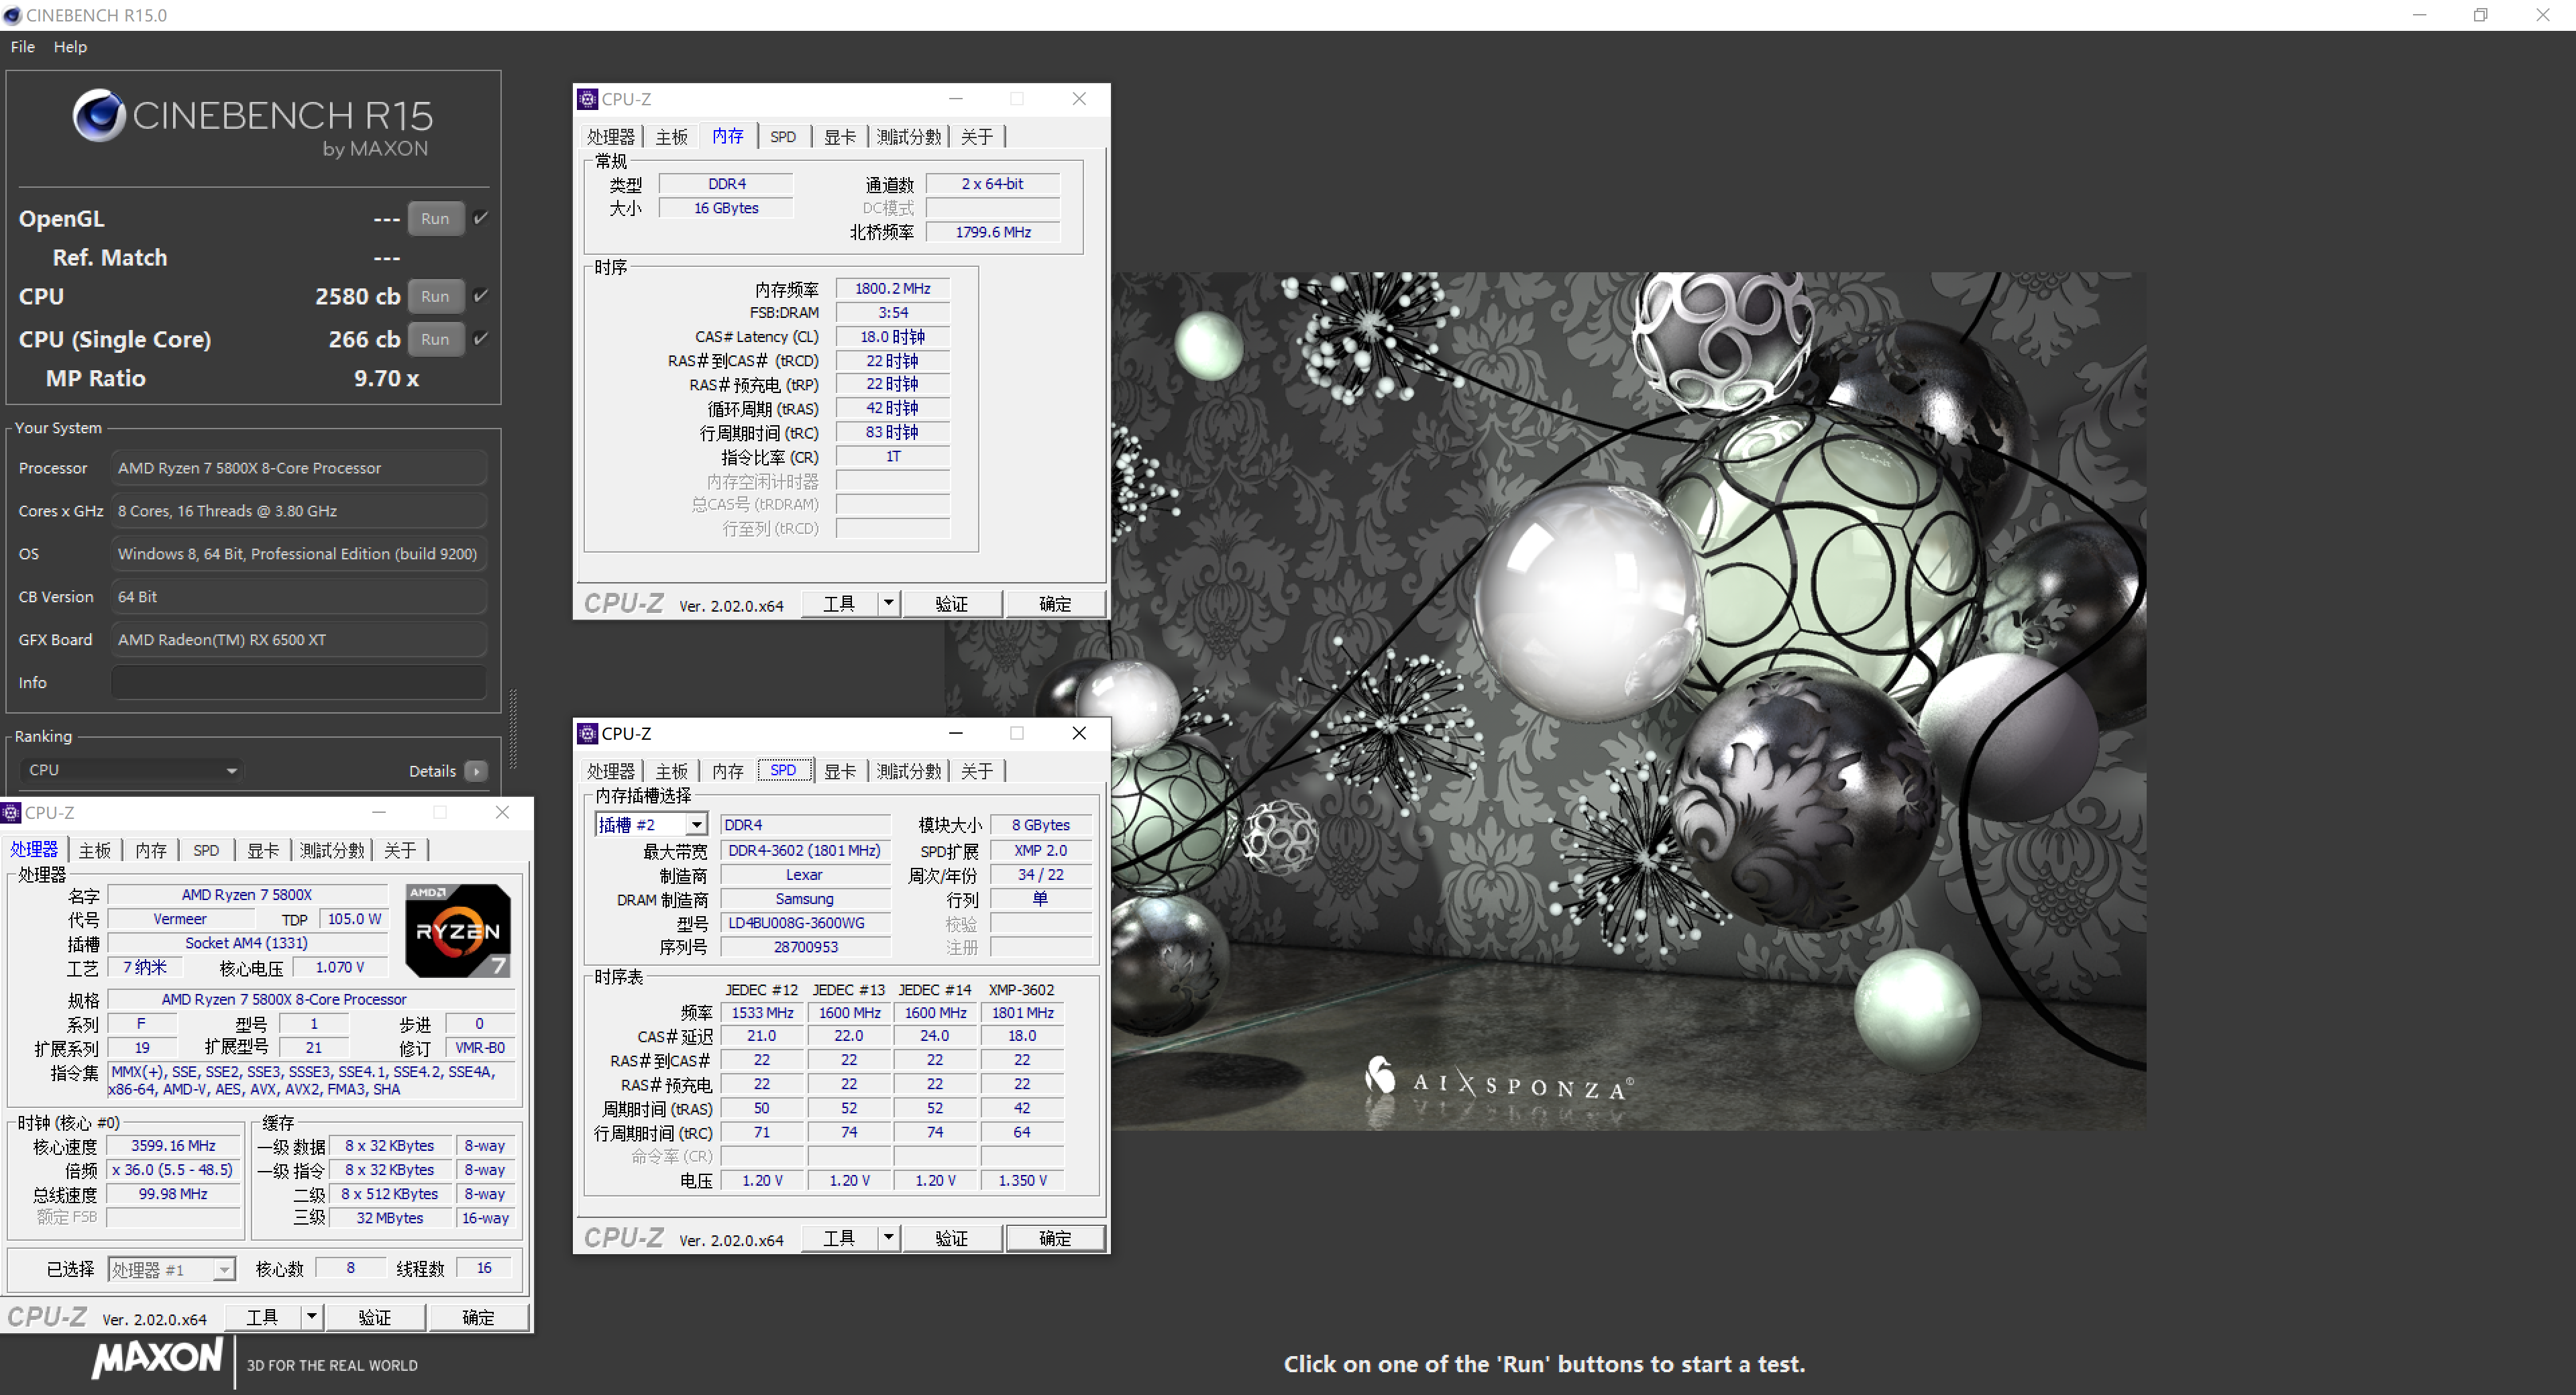Click the large Cinebench R15 sphere logo
The image size is (2576, 1395).
(99, 116)
